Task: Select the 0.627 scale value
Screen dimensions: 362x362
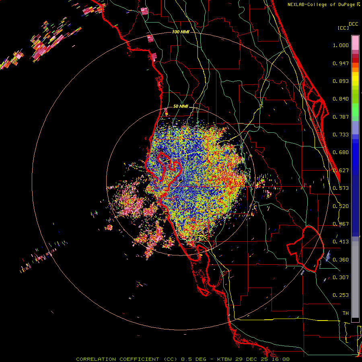Action: coord(341,171)
